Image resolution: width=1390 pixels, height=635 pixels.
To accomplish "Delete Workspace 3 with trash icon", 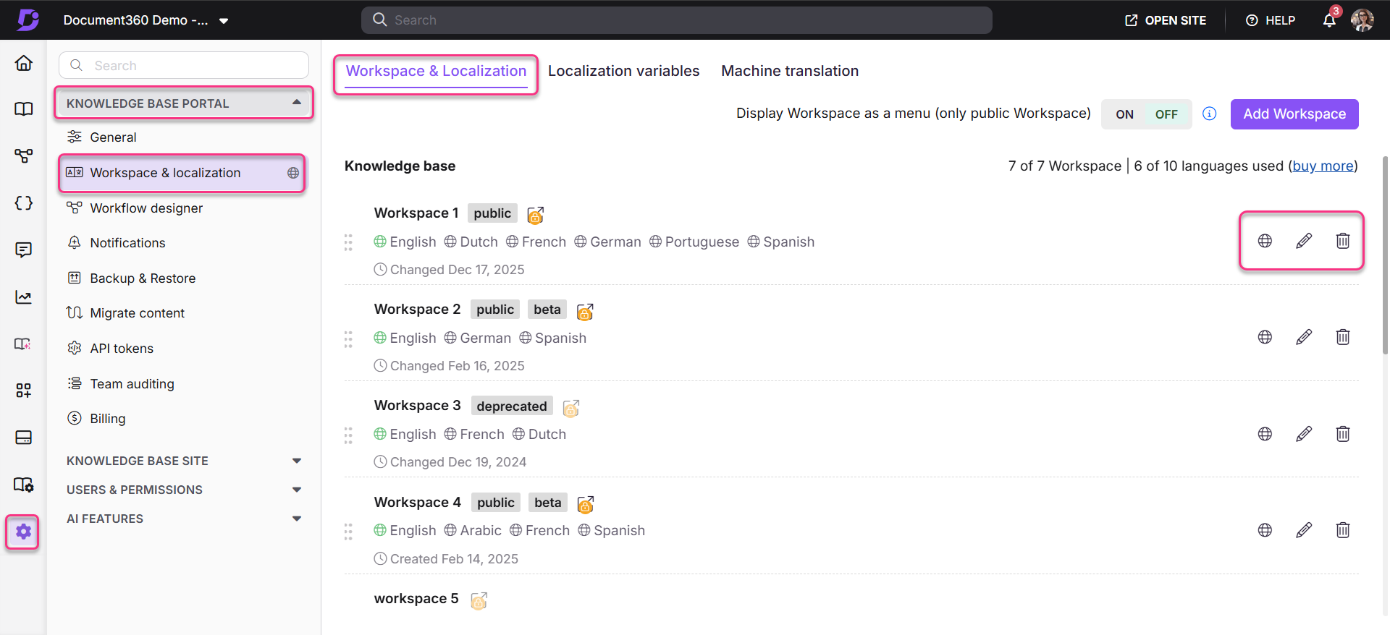I will 1343,434.
